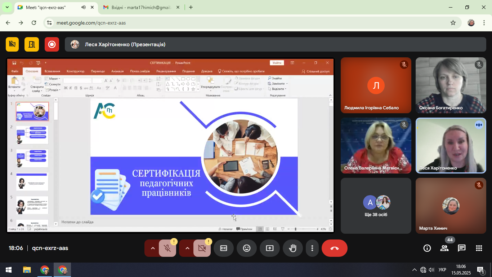This screenshot has height=277, width=492.
Task: Show hidden system tray icons
Action: click(415, 270)
